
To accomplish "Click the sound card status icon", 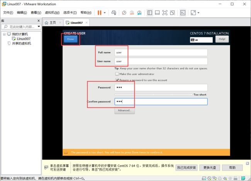I will click(x=225, y=178).
